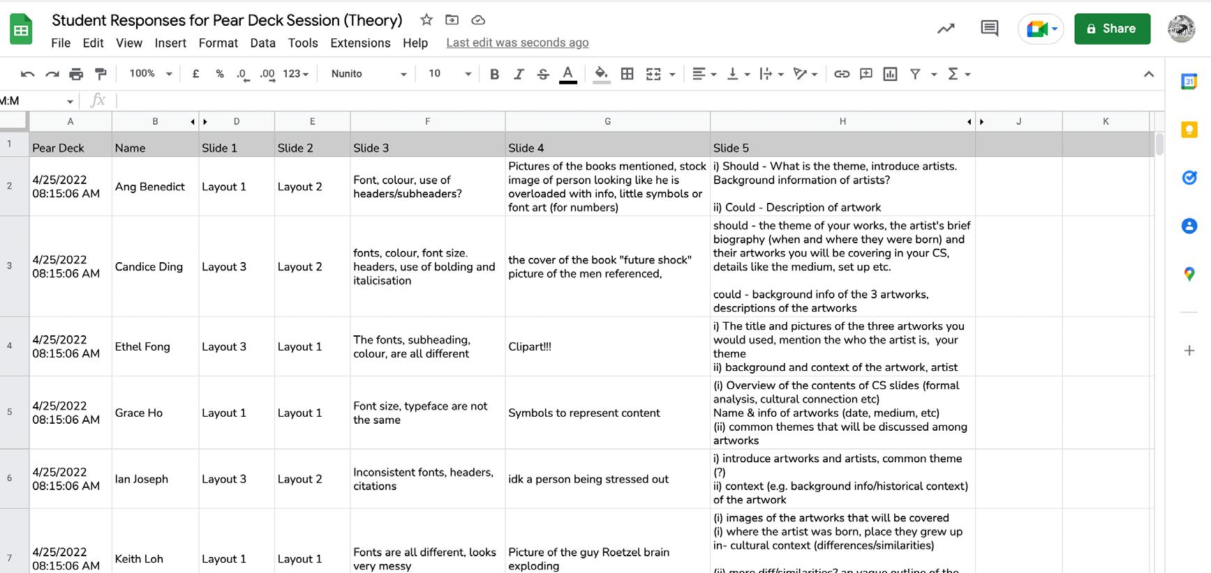Viewport: 1211px width, 573px height.
Task: Open text rotation dropdown
Action: (805, 74)
